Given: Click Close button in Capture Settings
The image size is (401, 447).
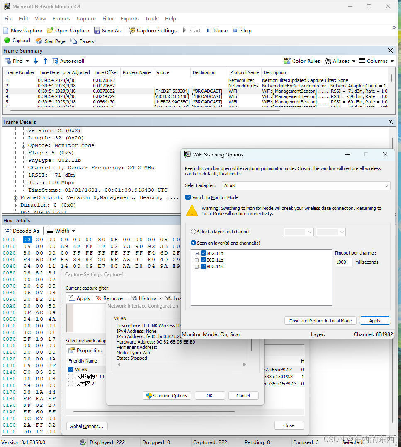Looking at the screenshot, I should coord(289,425).
